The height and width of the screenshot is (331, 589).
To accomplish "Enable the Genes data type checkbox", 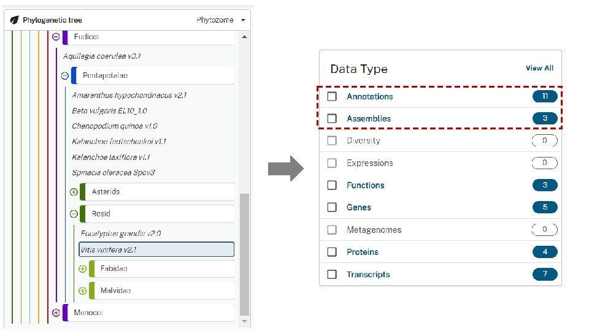I will [332, 207].
